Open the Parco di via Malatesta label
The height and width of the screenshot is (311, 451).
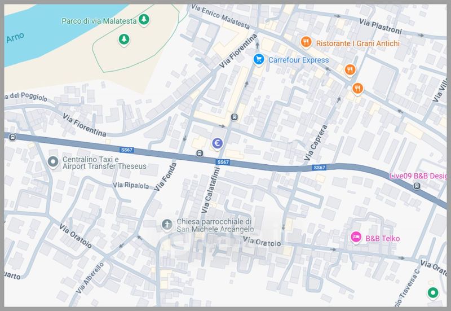pyautogui.click(x=99, y=21)
